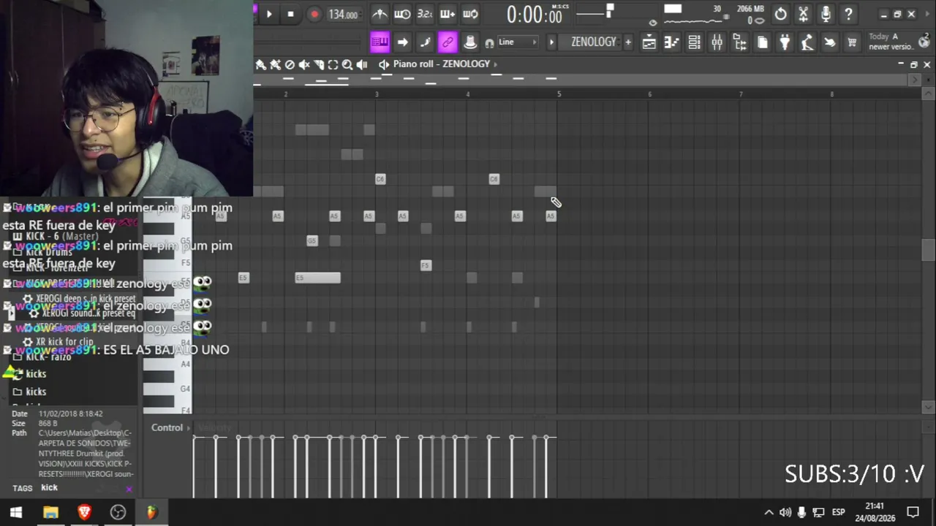Toggle typing keyboard to piano button

coord(380,42)
